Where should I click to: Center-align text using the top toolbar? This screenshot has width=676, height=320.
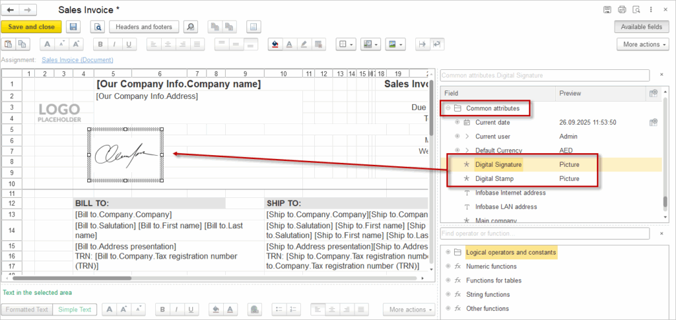(167, 44)
